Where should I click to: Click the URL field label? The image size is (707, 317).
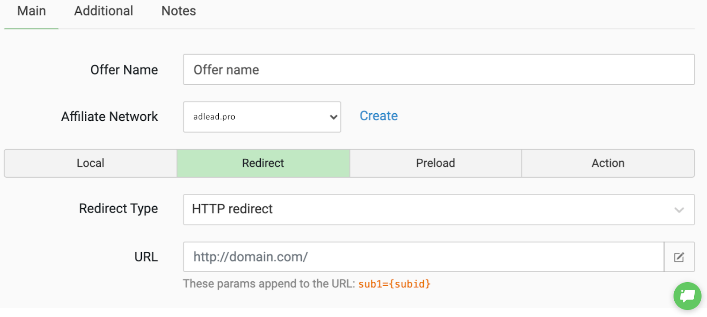(146, 257)
